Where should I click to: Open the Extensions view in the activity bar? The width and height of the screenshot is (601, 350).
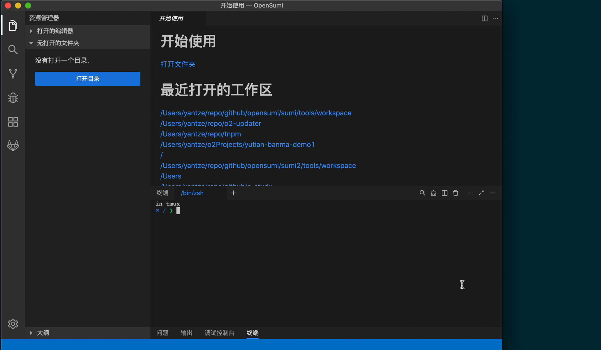tap(13, 122)
